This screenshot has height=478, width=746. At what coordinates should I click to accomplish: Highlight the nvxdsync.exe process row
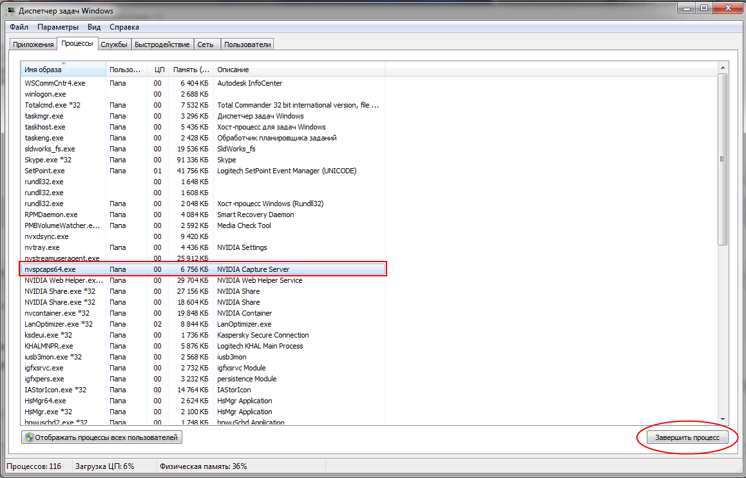[203, 236]
